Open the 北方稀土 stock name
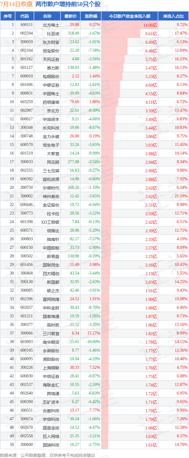This screenshot has height=458, width=189. click(51, 25)
